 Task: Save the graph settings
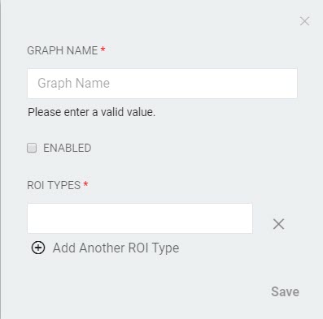pos(285,291)
